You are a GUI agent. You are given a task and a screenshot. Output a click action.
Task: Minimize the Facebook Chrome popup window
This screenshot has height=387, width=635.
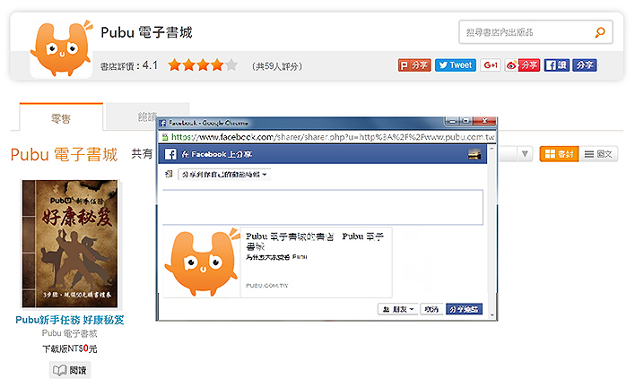point(452,121)
